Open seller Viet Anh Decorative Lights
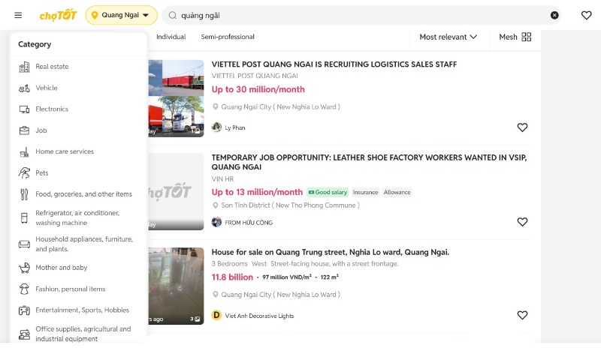 click(x=259, y=316)
